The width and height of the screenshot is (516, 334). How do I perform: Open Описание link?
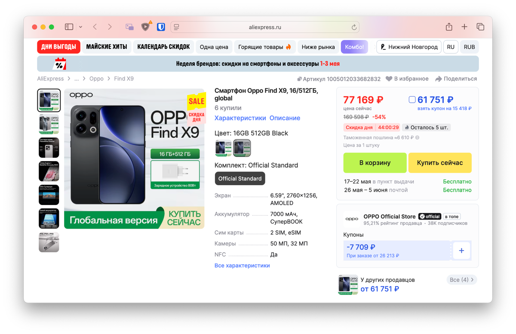tap(285, 118)
